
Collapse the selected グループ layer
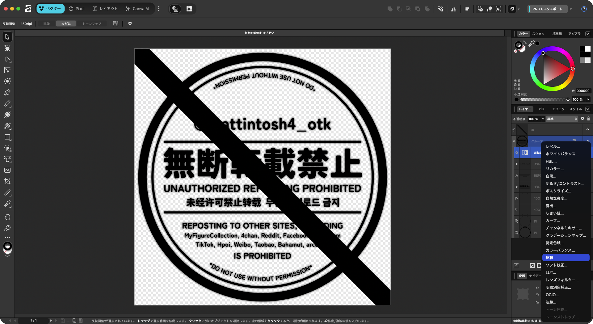point(514,141)
